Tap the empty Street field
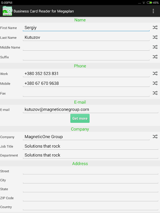 coord(90,171)
